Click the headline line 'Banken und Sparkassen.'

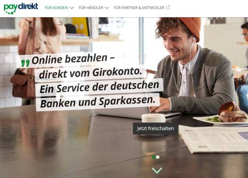(98, 101)
